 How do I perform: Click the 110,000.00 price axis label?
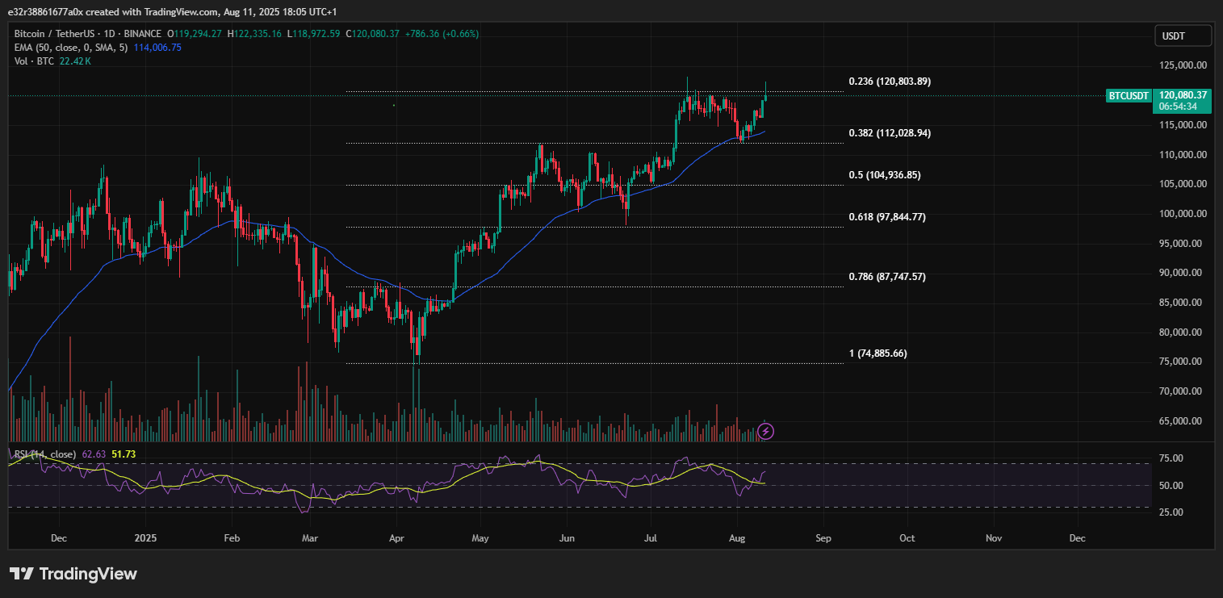(x=1183, y=155)
